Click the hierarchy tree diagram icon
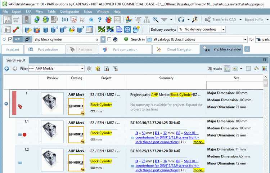The image size is (270, 173). [147, 19]
